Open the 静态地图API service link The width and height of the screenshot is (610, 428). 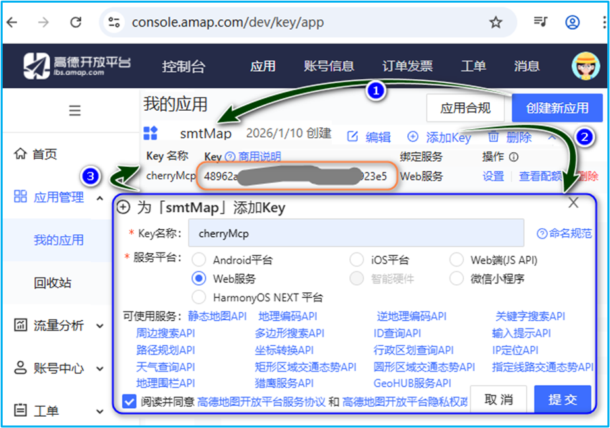[x=217, y=316]
